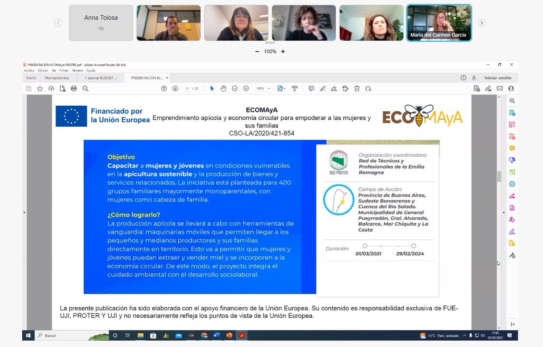Bookmark file with the star icon
Screen dimensions: 543x347
[40, 89]
